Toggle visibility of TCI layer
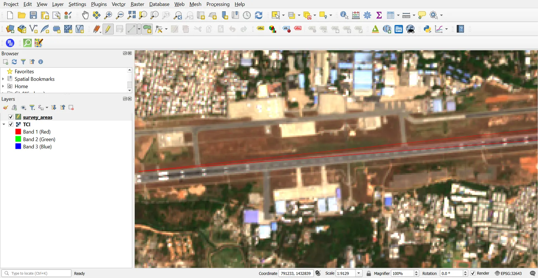The height and width of the screenshot is (278, 538). tap(11, 124)
